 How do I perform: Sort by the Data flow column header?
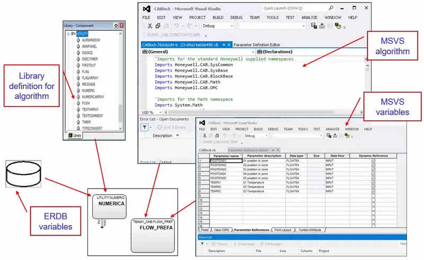(338, 156)
